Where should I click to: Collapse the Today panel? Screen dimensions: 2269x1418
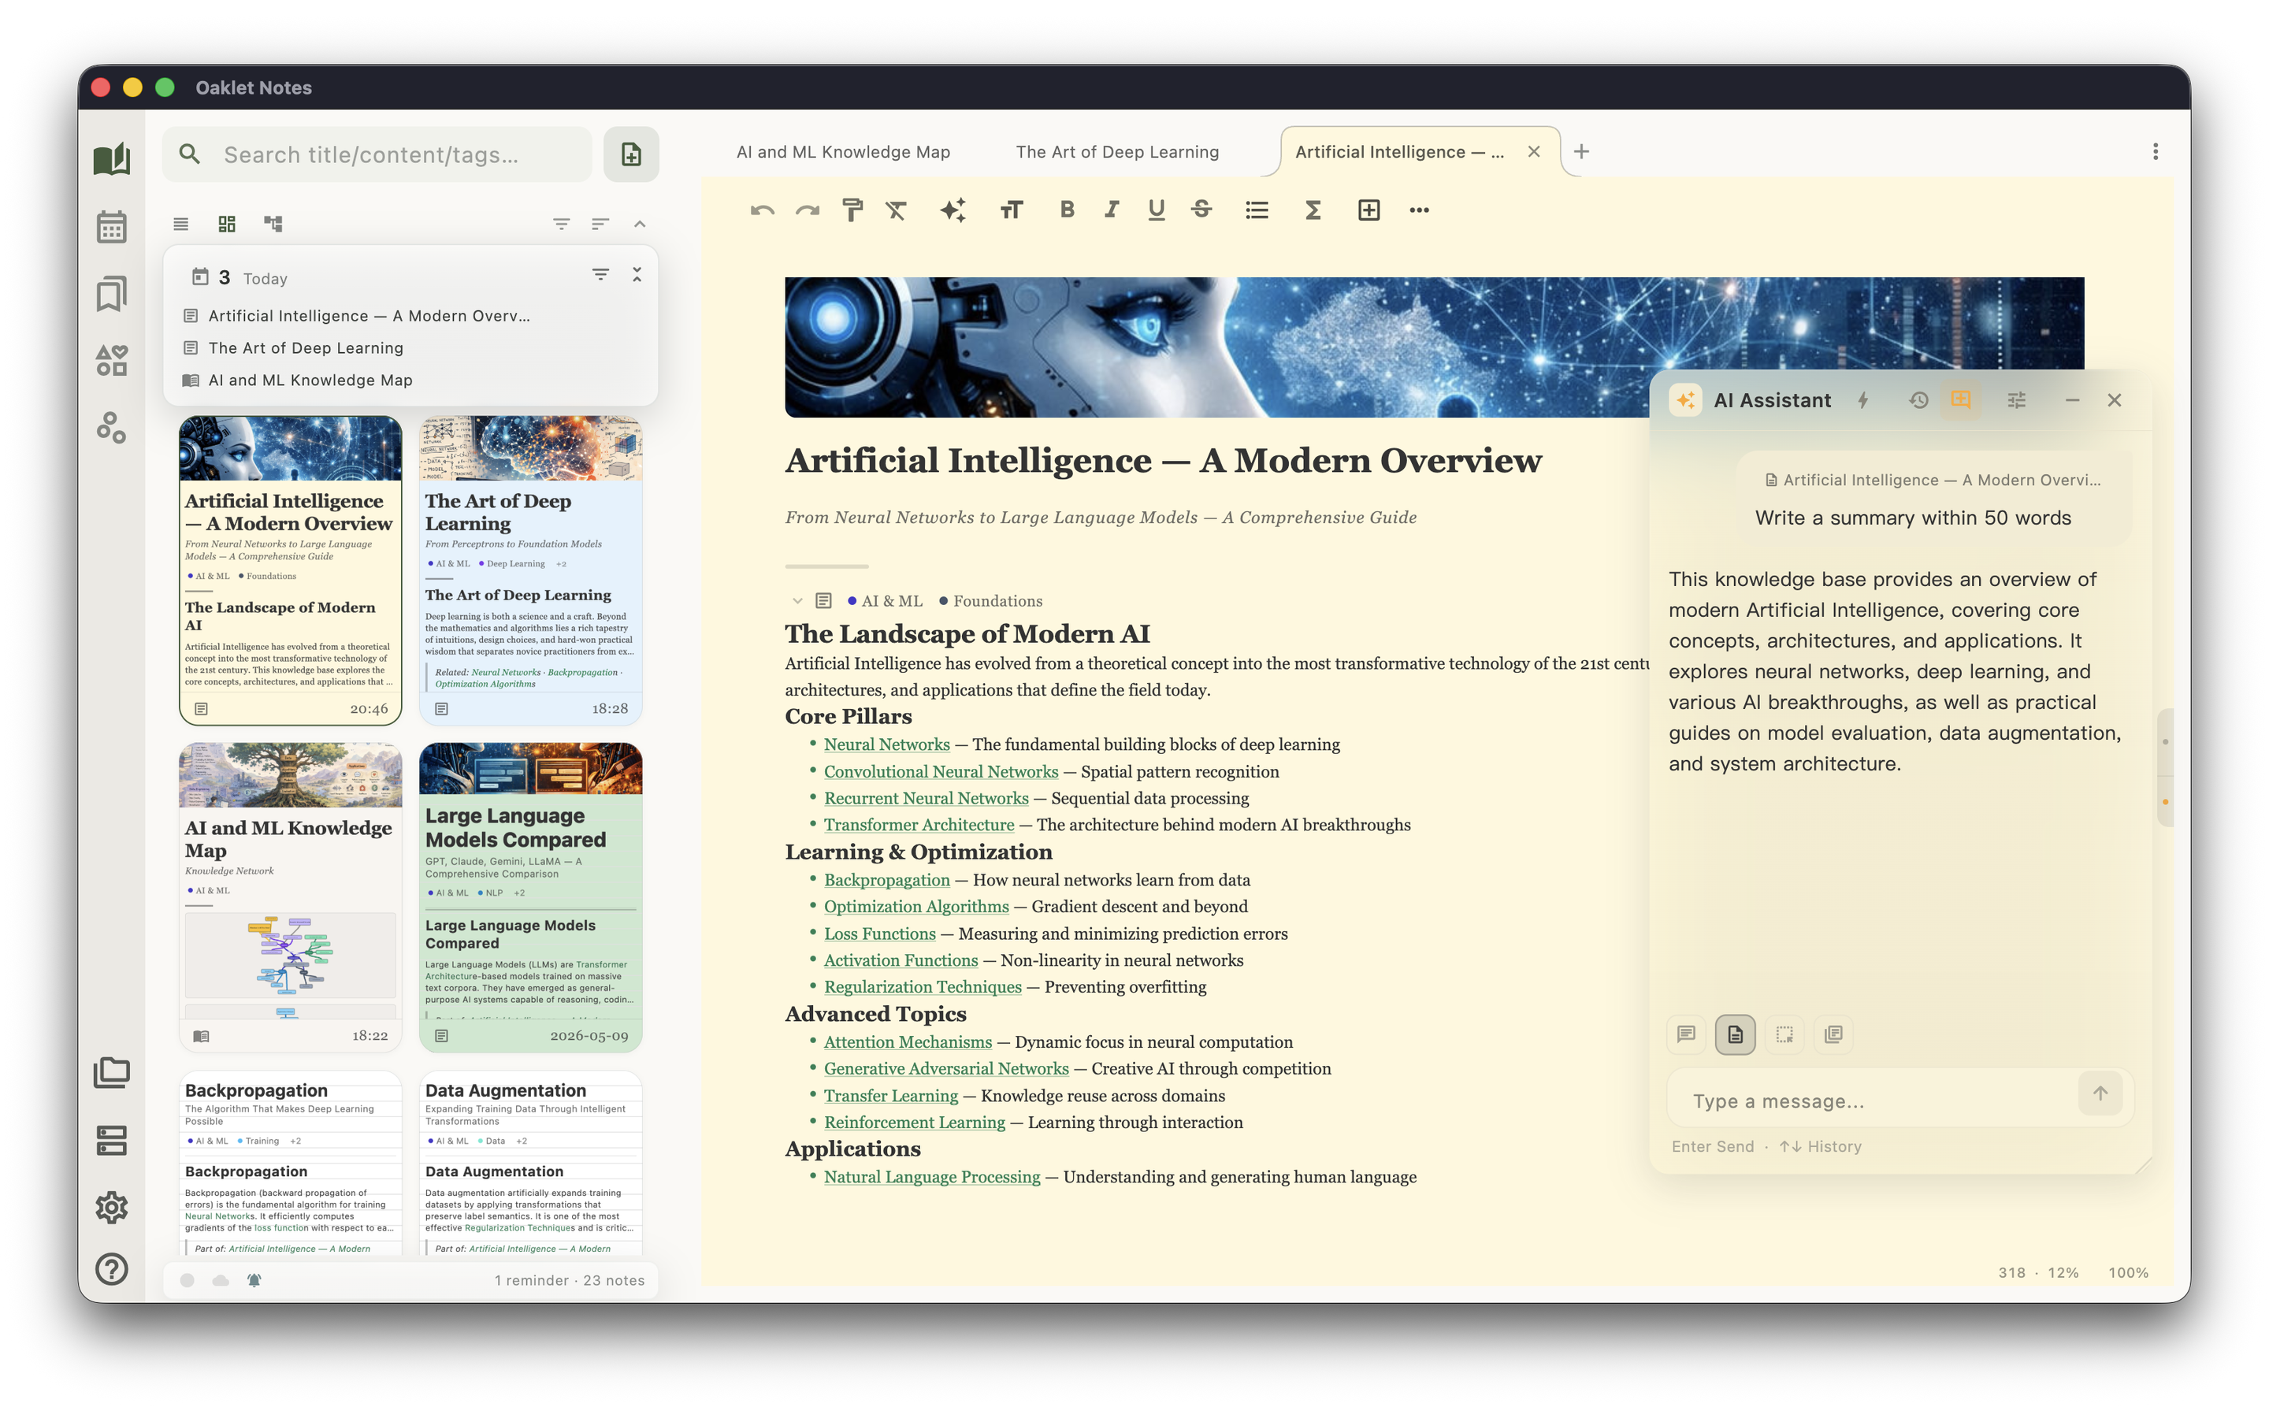637,274
